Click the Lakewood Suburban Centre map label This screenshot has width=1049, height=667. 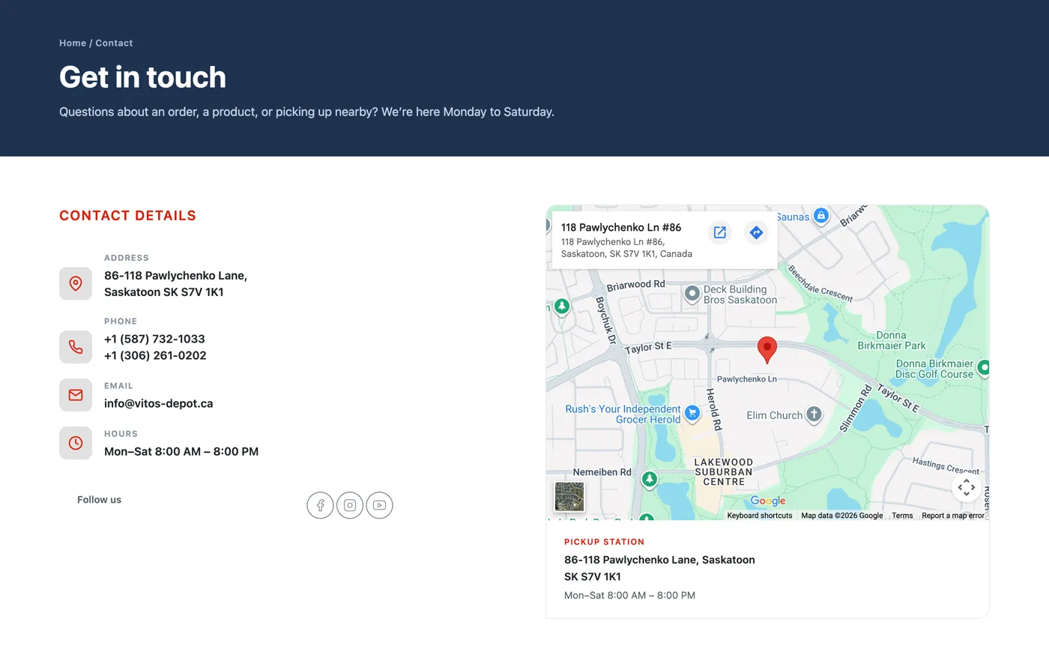tap(724, 472)
